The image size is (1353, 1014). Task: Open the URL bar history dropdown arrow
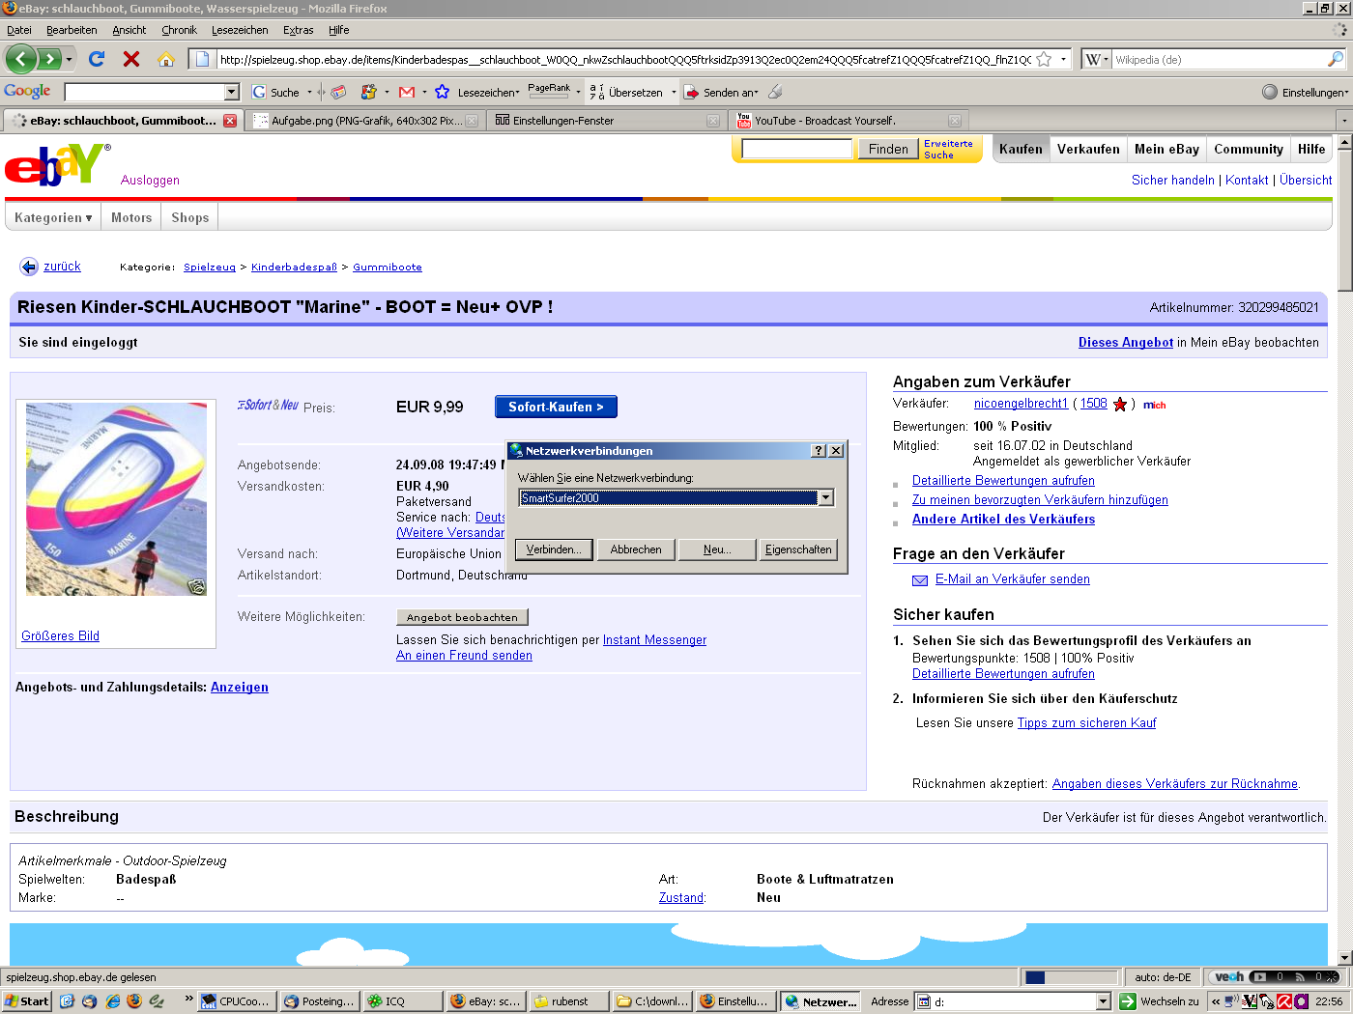click(x=1063, y=59)
